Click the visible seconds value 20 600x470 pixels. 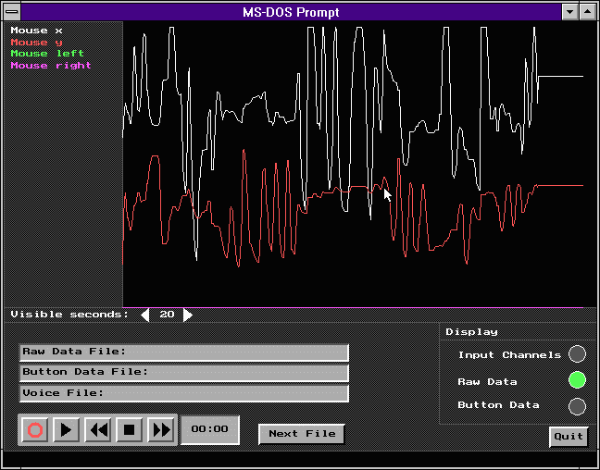[x=167, y=315]
